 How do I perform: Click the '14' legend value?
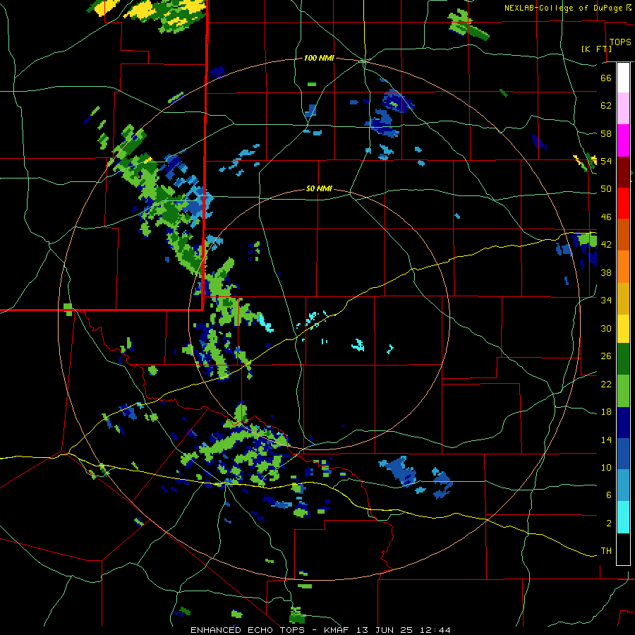pos(606,440)
